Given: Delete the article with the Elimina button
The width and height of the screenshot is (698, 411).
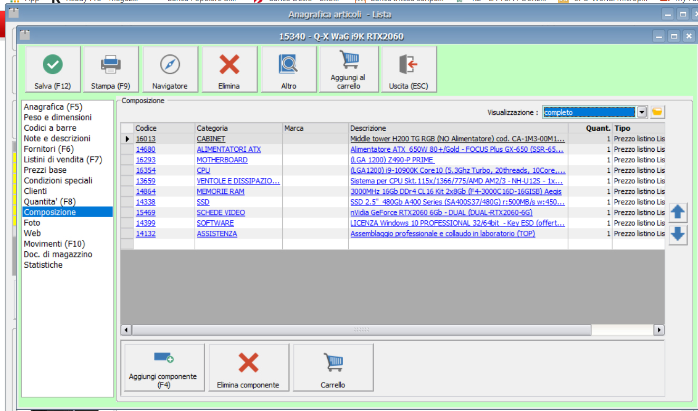Looking at the screenshot, I should click(229, 69).
